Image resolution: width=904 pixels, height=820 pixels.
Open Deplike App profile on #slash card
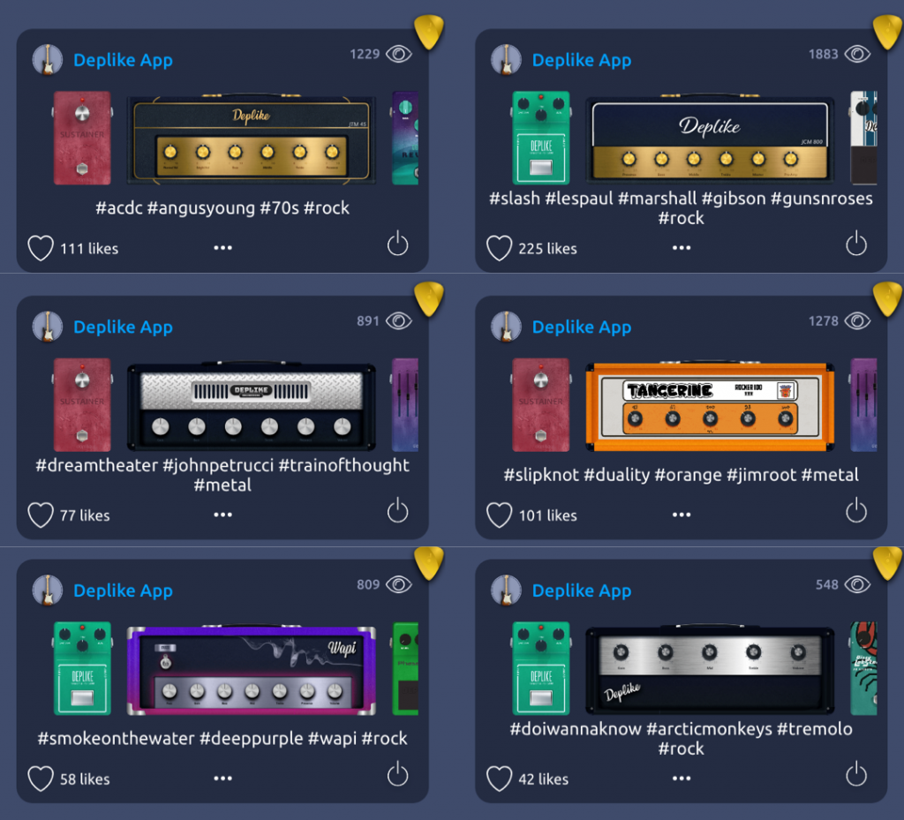pyautogui.click(x=582, y=60)
